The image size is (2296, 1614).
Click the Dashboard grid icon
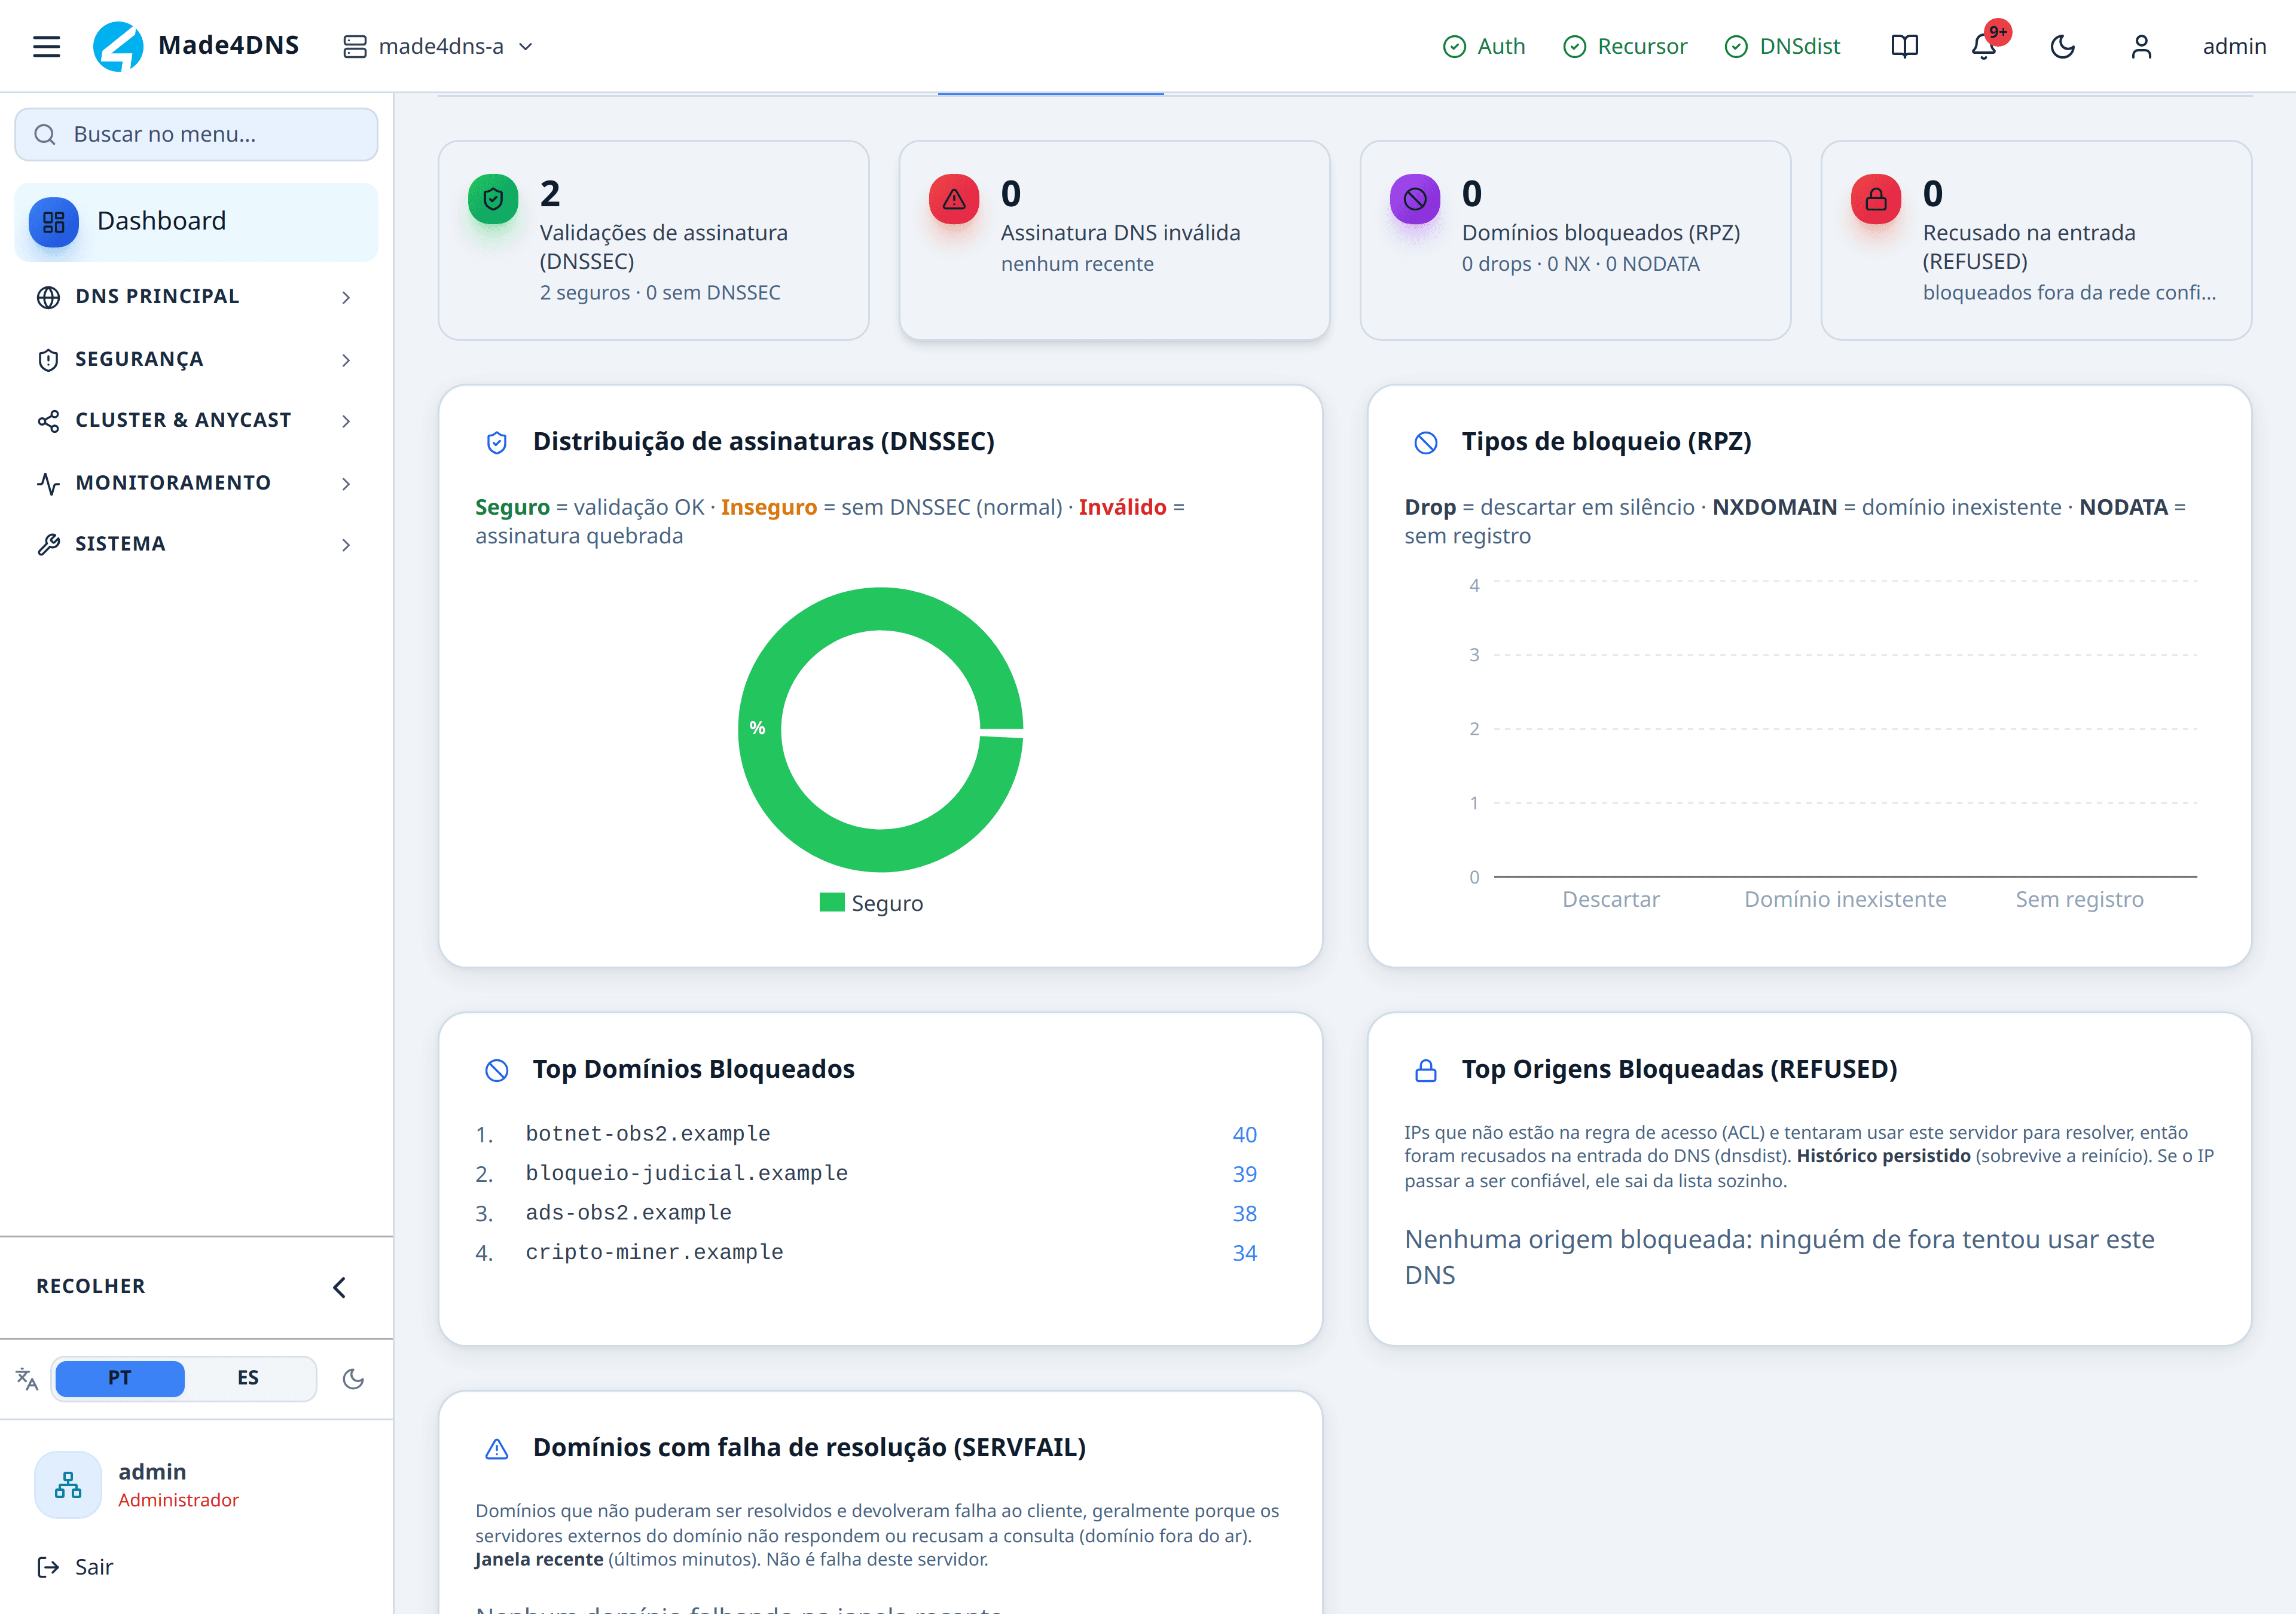pos(54,222)
